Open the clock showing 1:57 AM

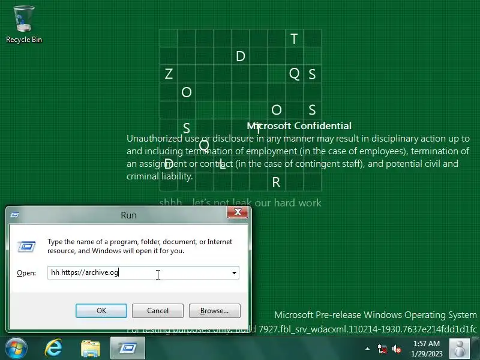427,349
